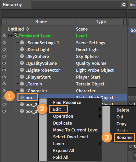Image resolution: width=136 pixels, height=162 pixels.
Task: Choose Rename from the Edit submenu
Action: (124, 137)
